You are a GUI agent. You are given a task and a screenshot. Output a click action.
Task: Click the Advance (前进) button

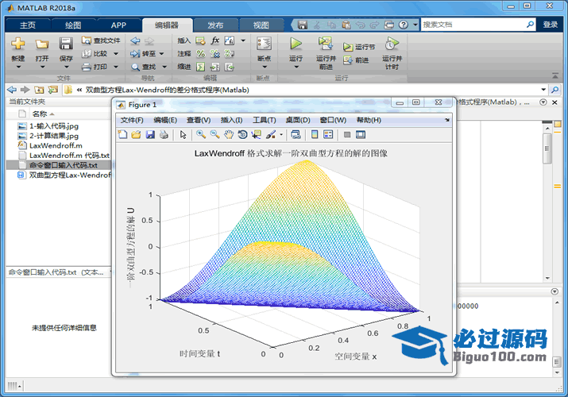[356, 60]
